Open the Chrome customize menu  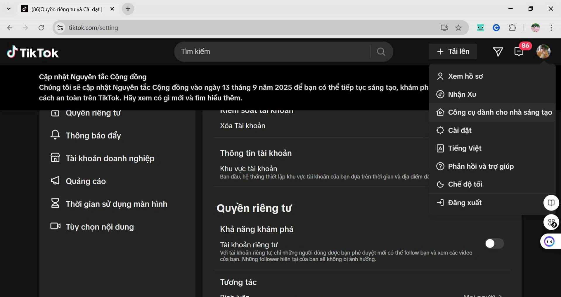click(x=551, y=28)
